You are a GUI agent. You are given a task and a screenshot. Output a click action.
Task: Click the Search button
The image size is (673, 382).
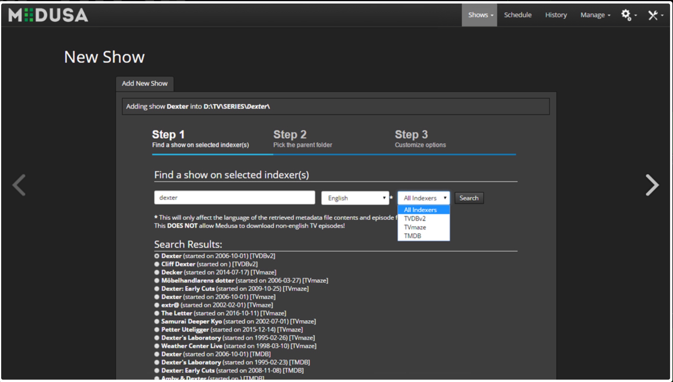tap(469, 198)
